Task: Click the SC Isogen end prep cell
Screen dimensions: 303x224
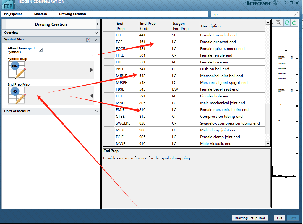Action: tap(185, 35)
